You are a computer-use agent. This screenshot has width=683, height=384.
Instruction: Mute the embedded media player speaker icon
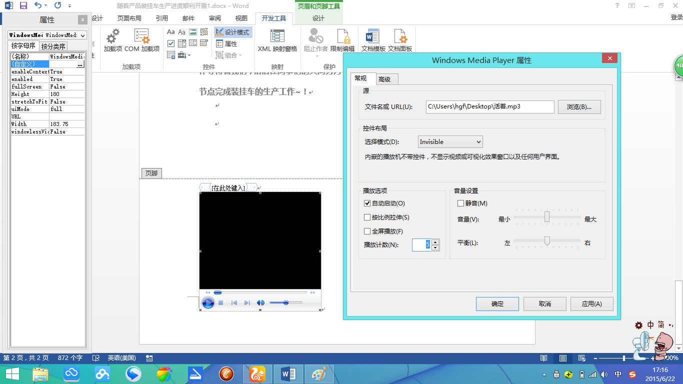tap(260, 302)
